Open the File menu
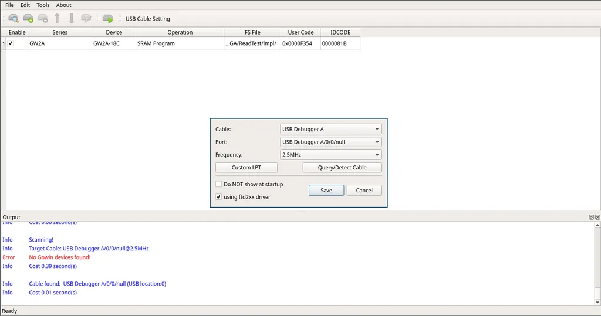 [x=9, y=5]
